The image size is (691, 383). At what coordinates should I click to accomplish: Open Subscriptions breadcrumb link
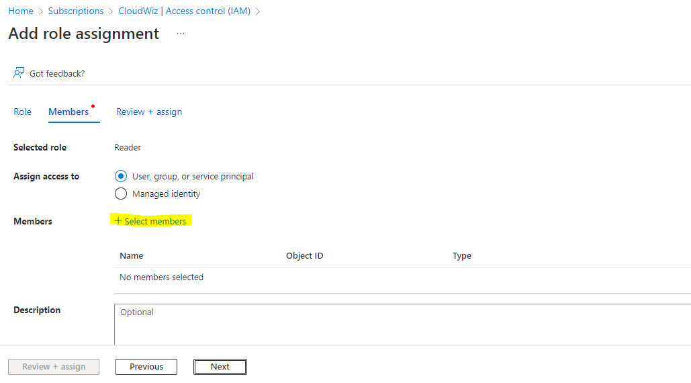click(x=76, y=11)
